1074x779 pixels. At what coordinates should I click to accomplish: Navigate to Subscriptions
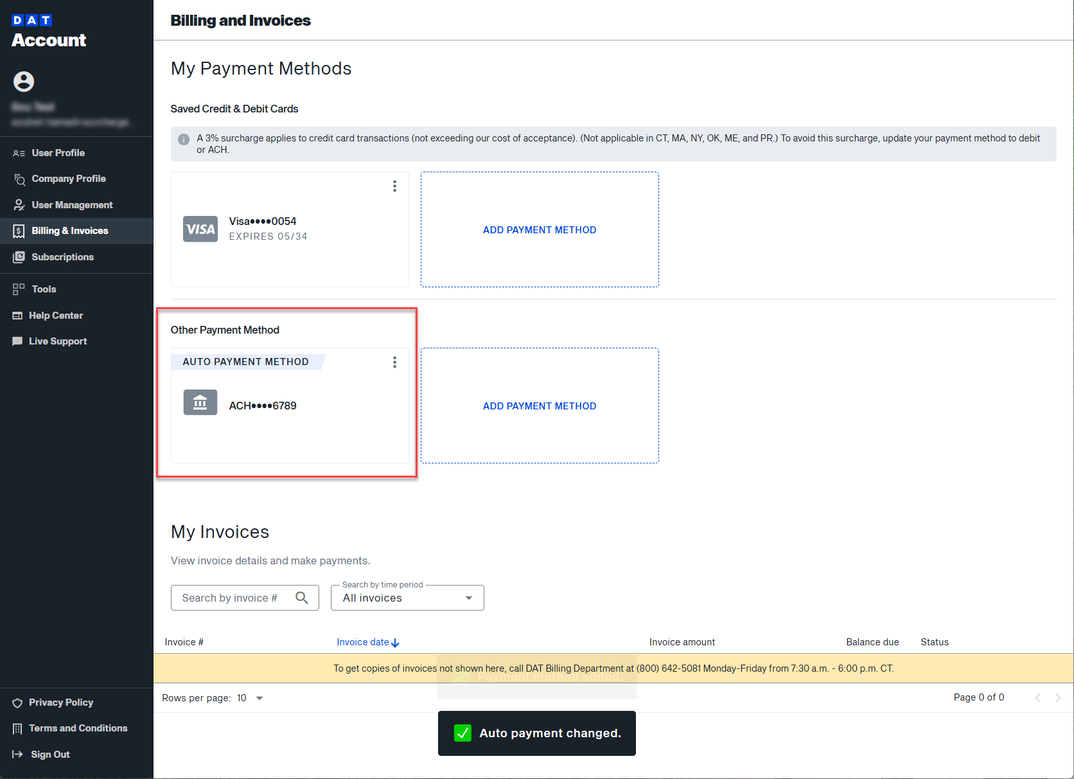pyautogui.click(x=76, y=257)
